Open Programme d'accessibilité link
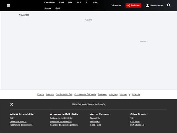This screenshot has height=133, width=177. tap(21, 125)
